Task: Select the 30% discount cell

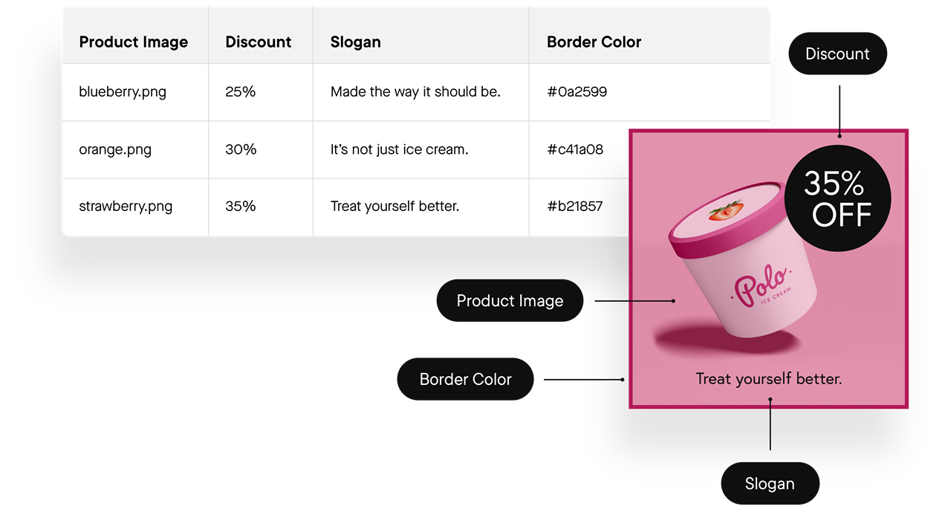Action: (261, 149)
